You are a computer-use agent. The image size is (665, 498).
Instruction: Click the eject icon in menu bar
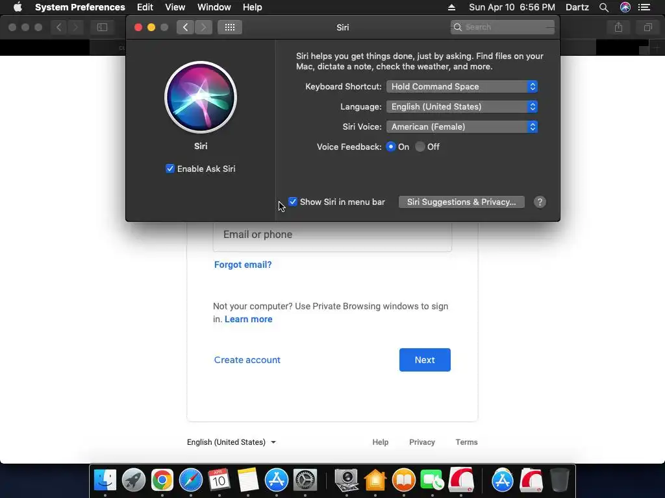pyautogui.click(x=452, y=7)
